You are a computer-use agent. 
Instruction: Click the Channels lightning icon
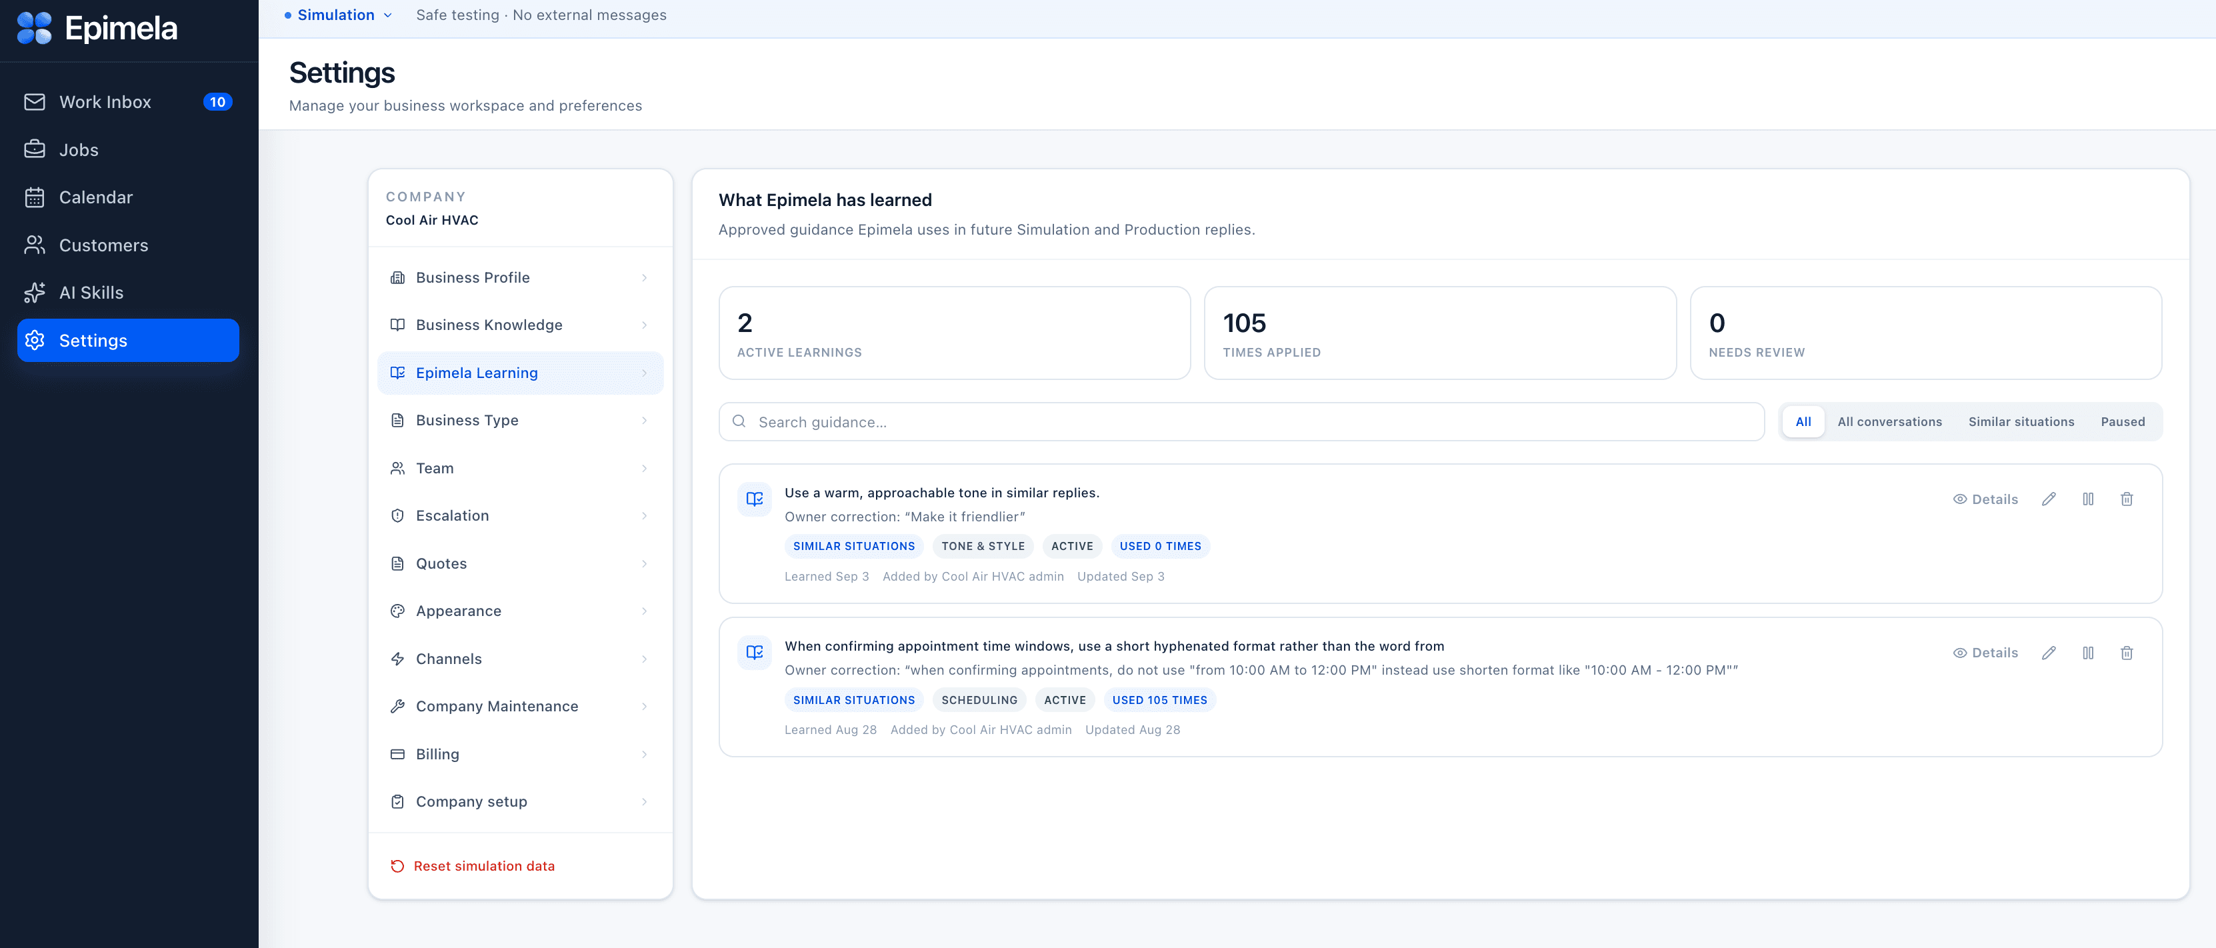[x=397, y=659]
